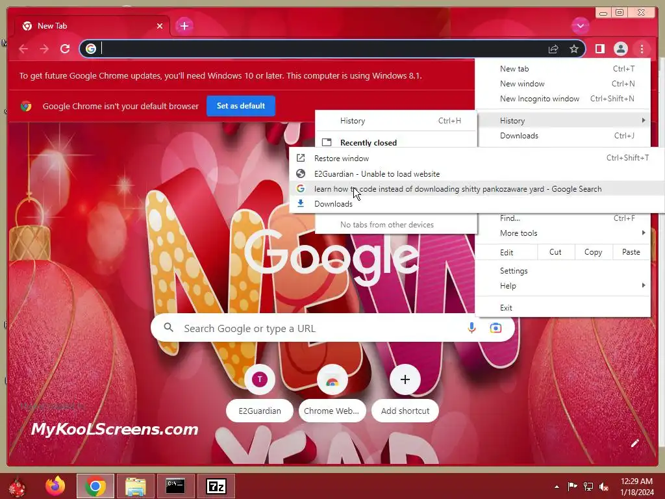
Task: Click Cut in Edit row
Action: pos(555,252)
